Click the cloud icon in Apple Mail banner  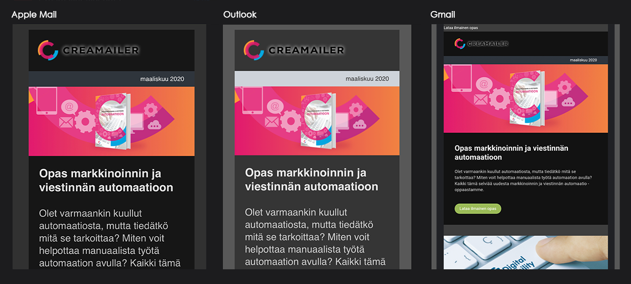155,124
